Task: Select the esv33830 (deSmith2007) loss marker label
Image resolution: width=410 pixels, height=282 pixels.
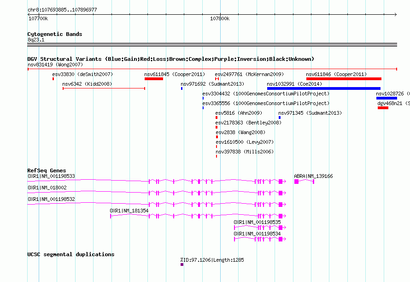Action: click(x=82, y=74)
